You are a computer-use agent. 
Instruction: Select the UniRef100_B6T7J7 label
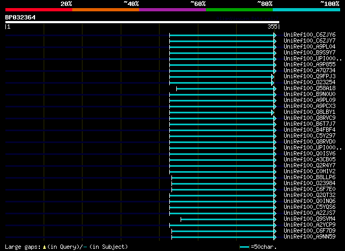[x=309, y=124]
